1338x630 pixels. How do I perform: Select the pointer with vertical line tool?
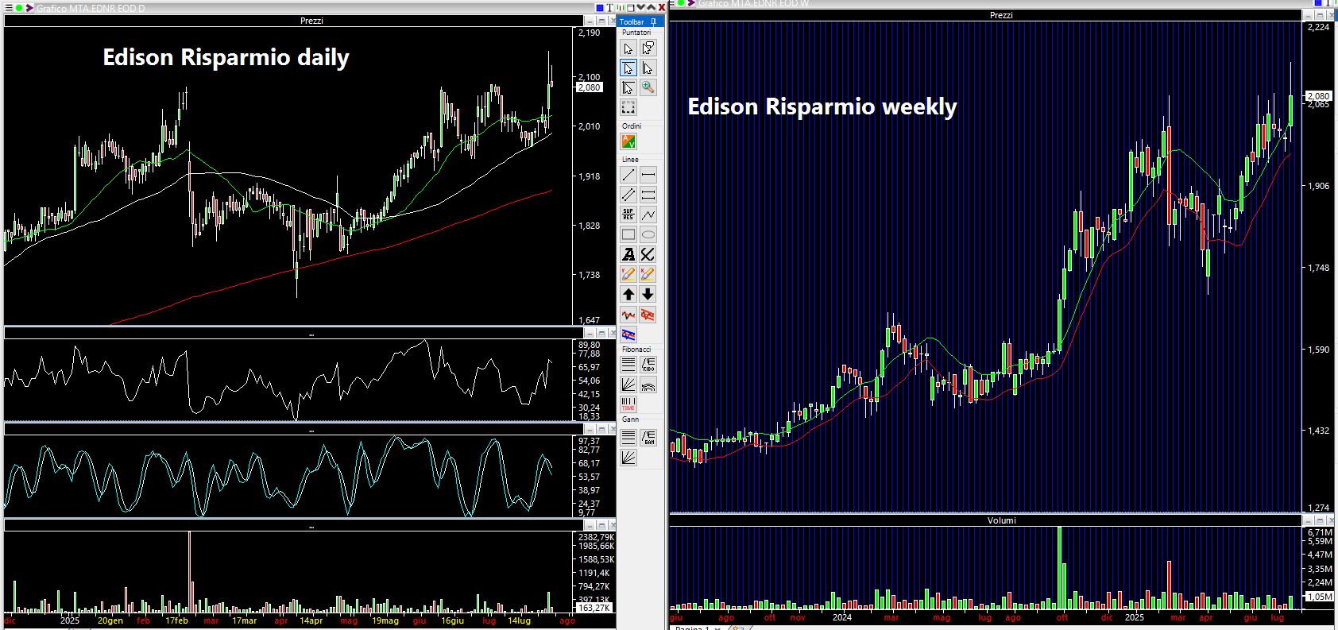click(x=648, y=68)
